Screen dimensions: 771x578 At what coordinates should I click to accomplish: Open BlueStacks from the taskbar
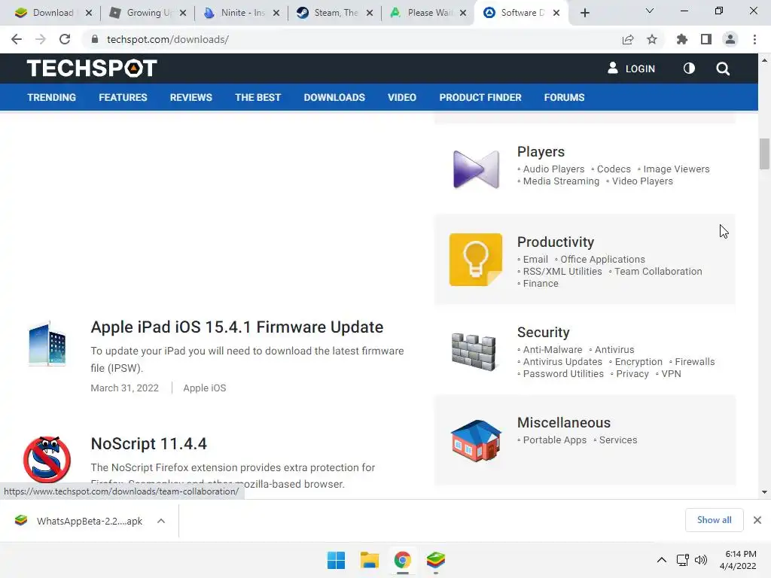pos(436,560)
